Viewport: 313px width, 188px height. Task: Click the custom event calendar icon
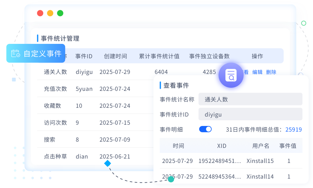16,54
